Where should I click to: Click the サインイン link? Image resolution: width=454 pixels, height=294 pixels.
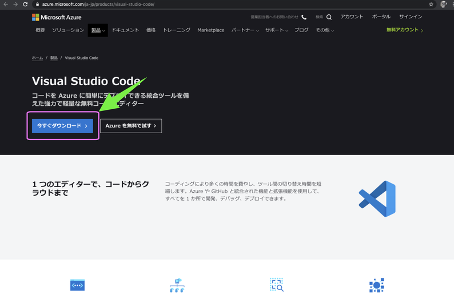coord(411,17)
